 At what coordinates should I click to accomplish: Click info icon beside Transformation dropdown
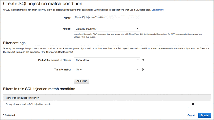click(143, 69)
